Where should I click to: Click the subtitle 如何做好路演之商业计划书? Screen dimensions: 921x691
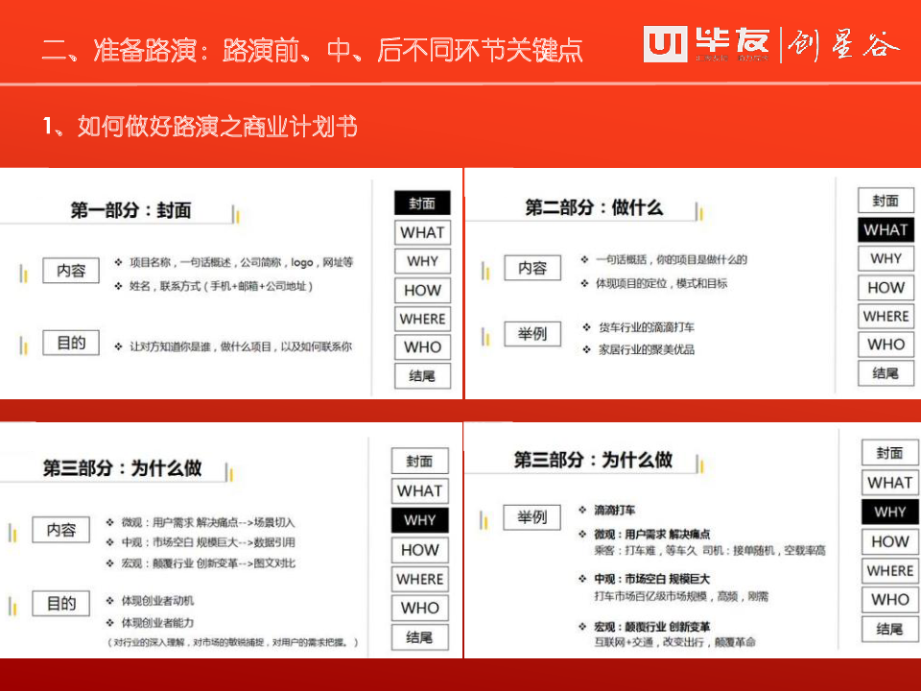200,127
